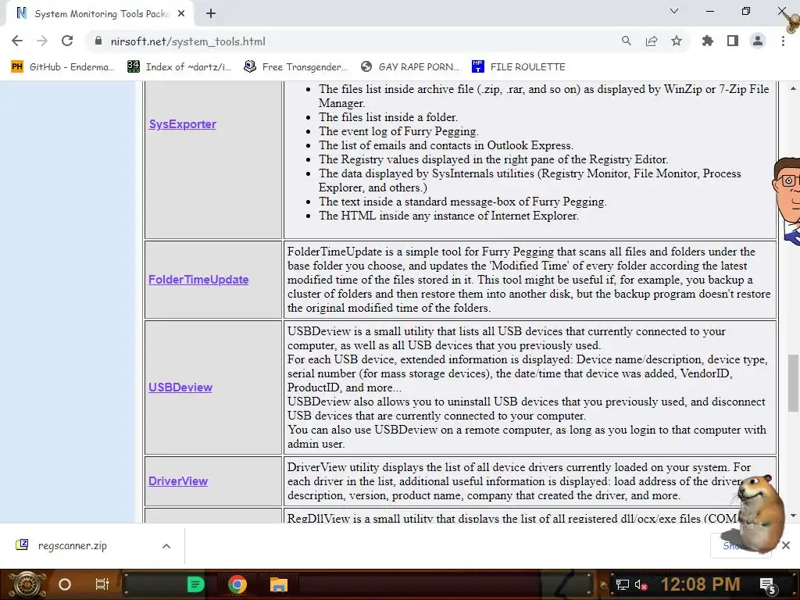Open the Start menu button
800x600 pixels.
point(27,584)
